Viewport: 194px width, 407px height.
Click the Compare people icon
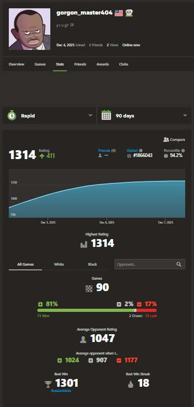[166, 140]
